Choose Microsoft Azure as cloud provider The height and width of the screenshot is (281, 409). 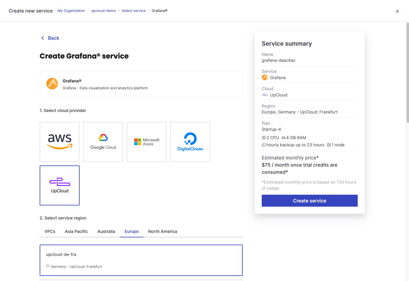(x=147, y=142)
